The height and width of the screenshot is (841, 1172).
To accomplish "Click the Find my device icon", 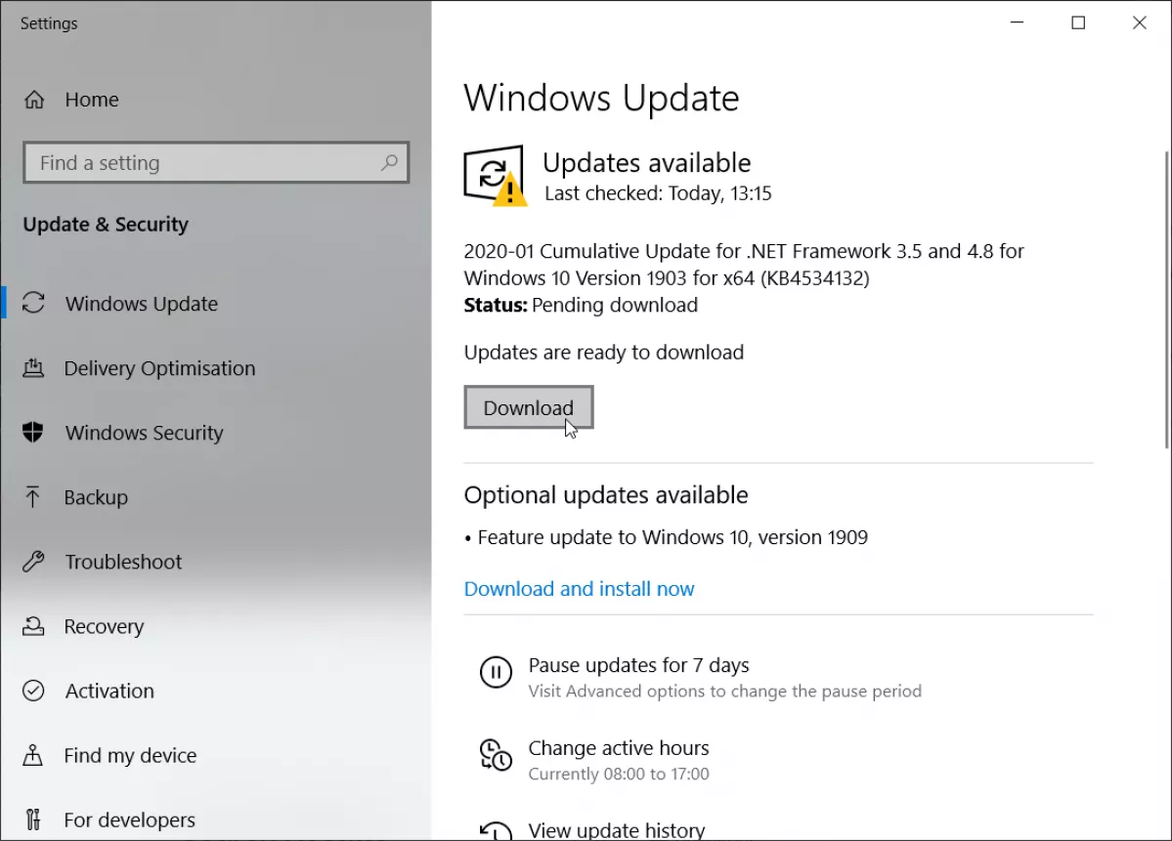I will (33, 755).
